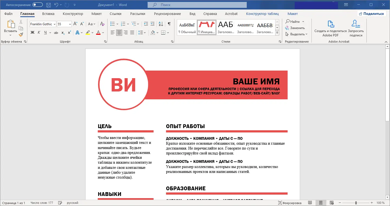Align text to the right

[126, 33]
